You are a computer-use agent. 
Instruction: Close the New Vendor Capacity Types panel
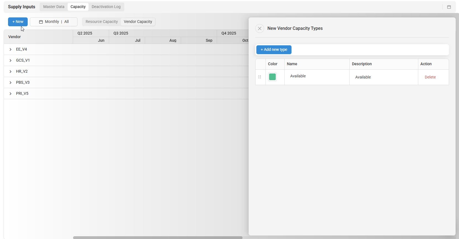click(260, 28)
